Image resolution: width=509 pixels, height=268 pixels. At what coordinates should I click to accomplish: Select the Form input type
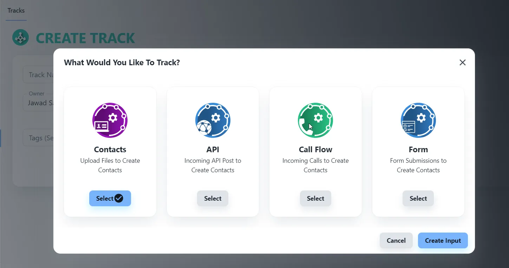418,199
